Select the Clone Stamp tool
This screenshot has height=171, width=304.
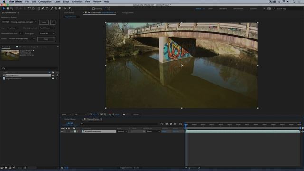56,9
